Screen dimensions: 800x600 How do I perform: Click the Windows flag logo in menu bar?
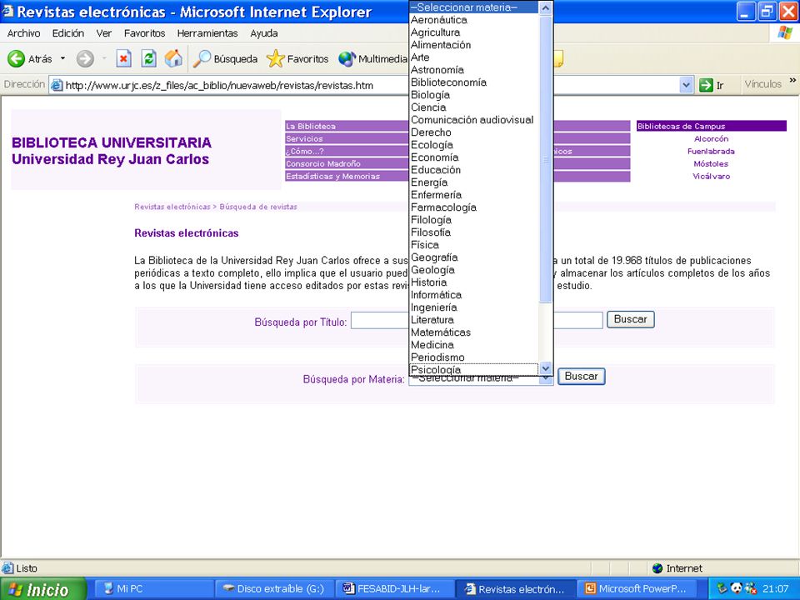click(x=785, y=33)
